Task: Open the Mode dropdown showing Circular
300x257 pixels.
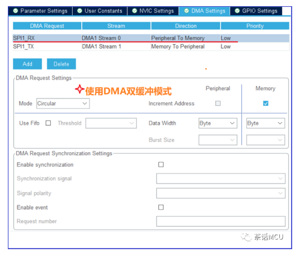Action: (63, 104)
